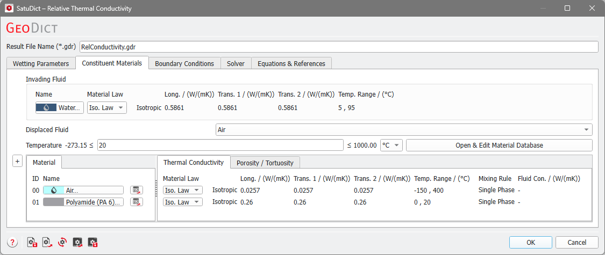The image size is (605, 255).
Task: Open the help question mark icon
Action: coord(13,242)
